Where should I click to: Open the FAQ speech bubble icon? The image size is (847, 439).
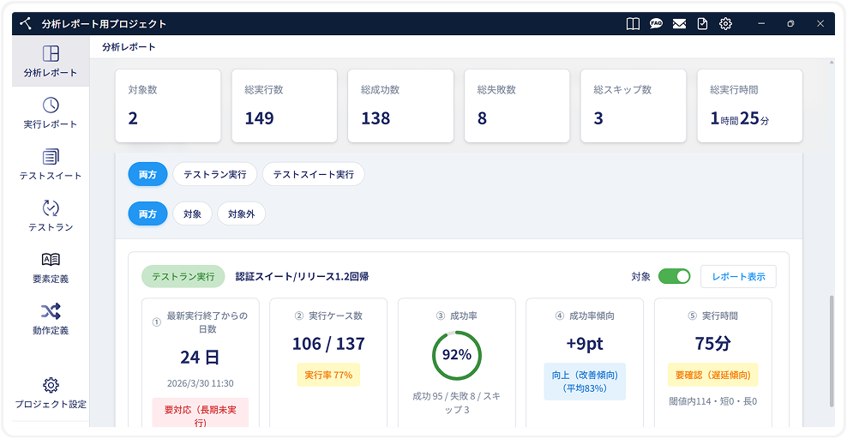point(656,24)
